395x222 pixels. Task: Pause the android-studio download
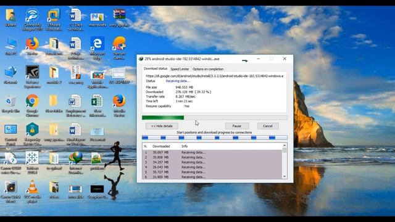(x=237, y=126)
